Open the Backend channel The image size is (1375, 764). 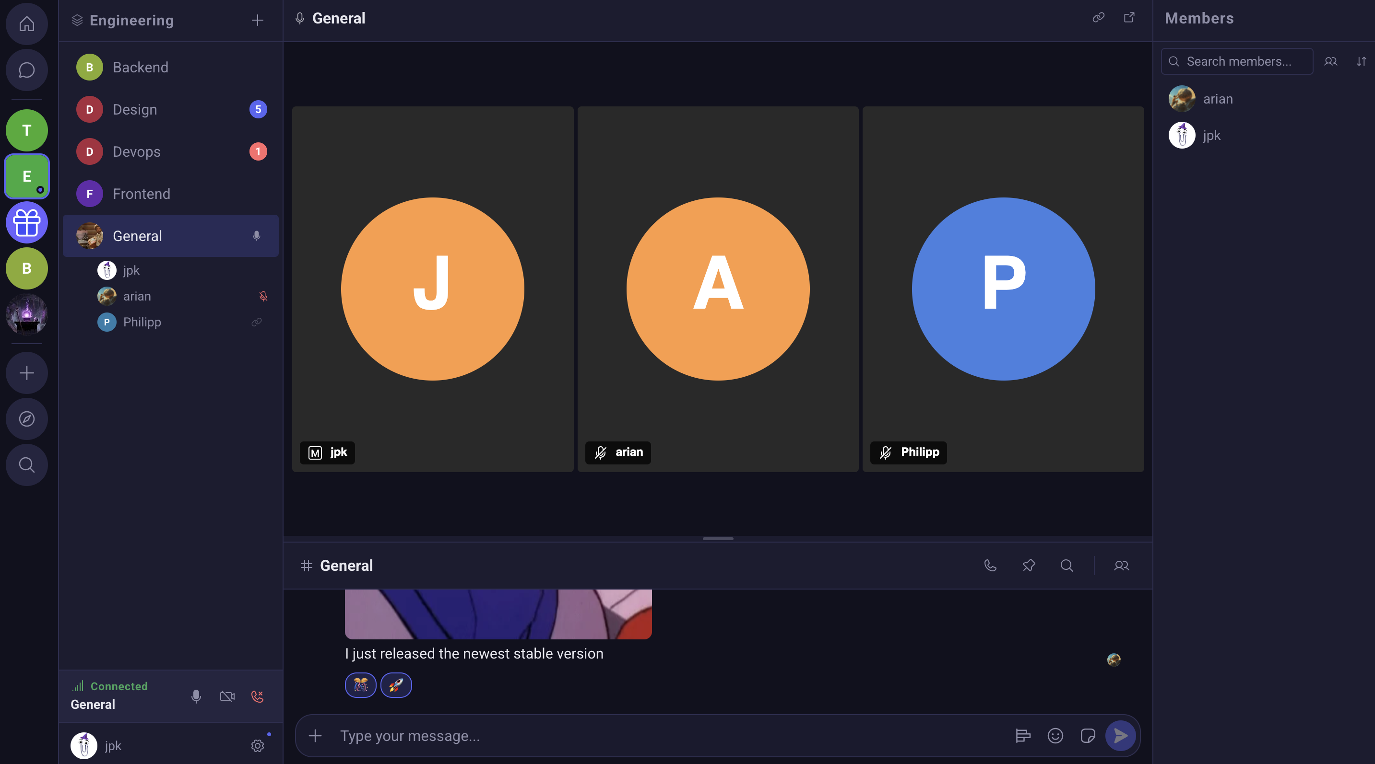[x=171, y=67]
